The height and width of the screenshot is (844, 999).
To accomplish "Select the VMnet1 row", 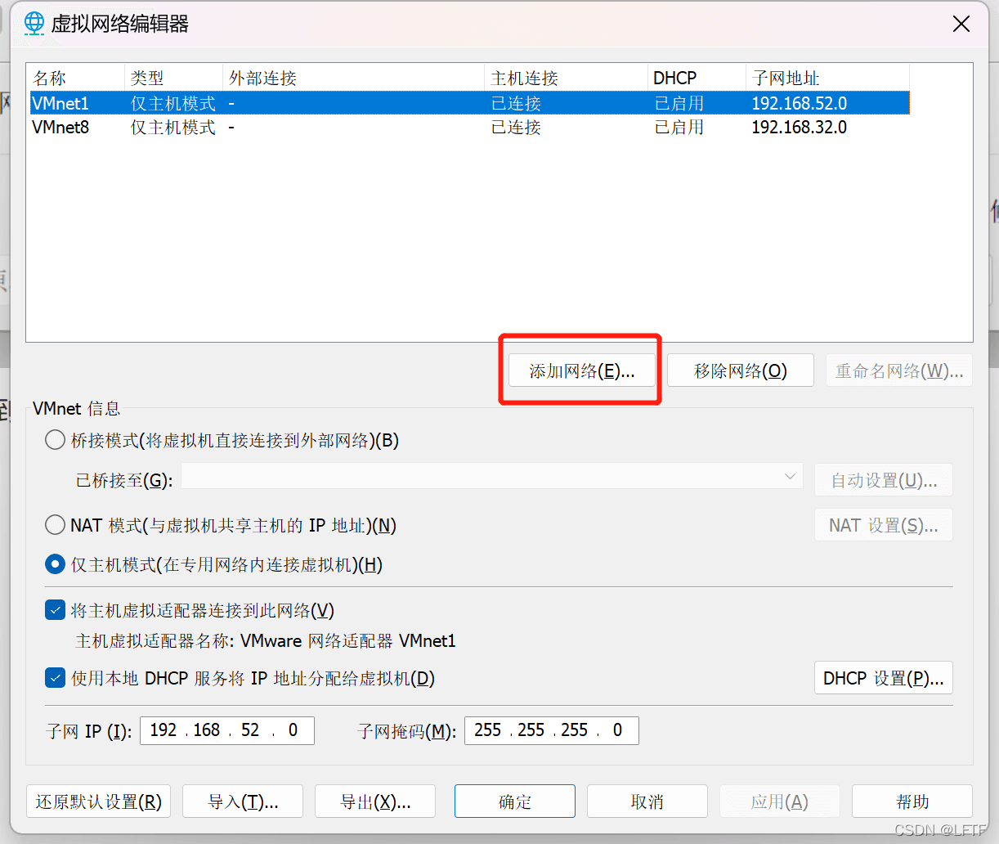I will click(469, 103).
